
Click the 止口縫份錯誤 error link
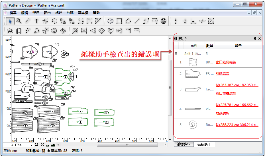point(226,62)
